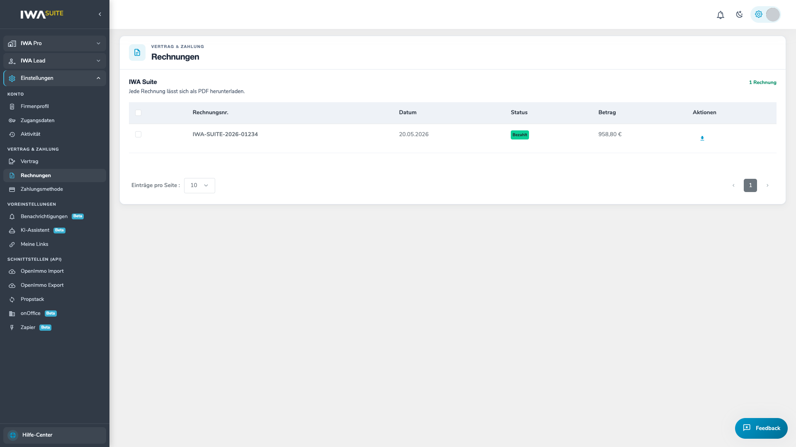Click the next page arrow
This screenshot has height=447, width=796.
pos(767,185)
